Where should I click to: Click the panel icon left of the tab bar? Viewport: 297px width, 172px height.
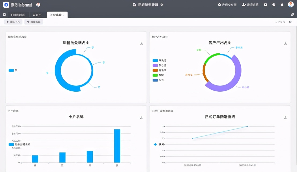tap(4, 14)
